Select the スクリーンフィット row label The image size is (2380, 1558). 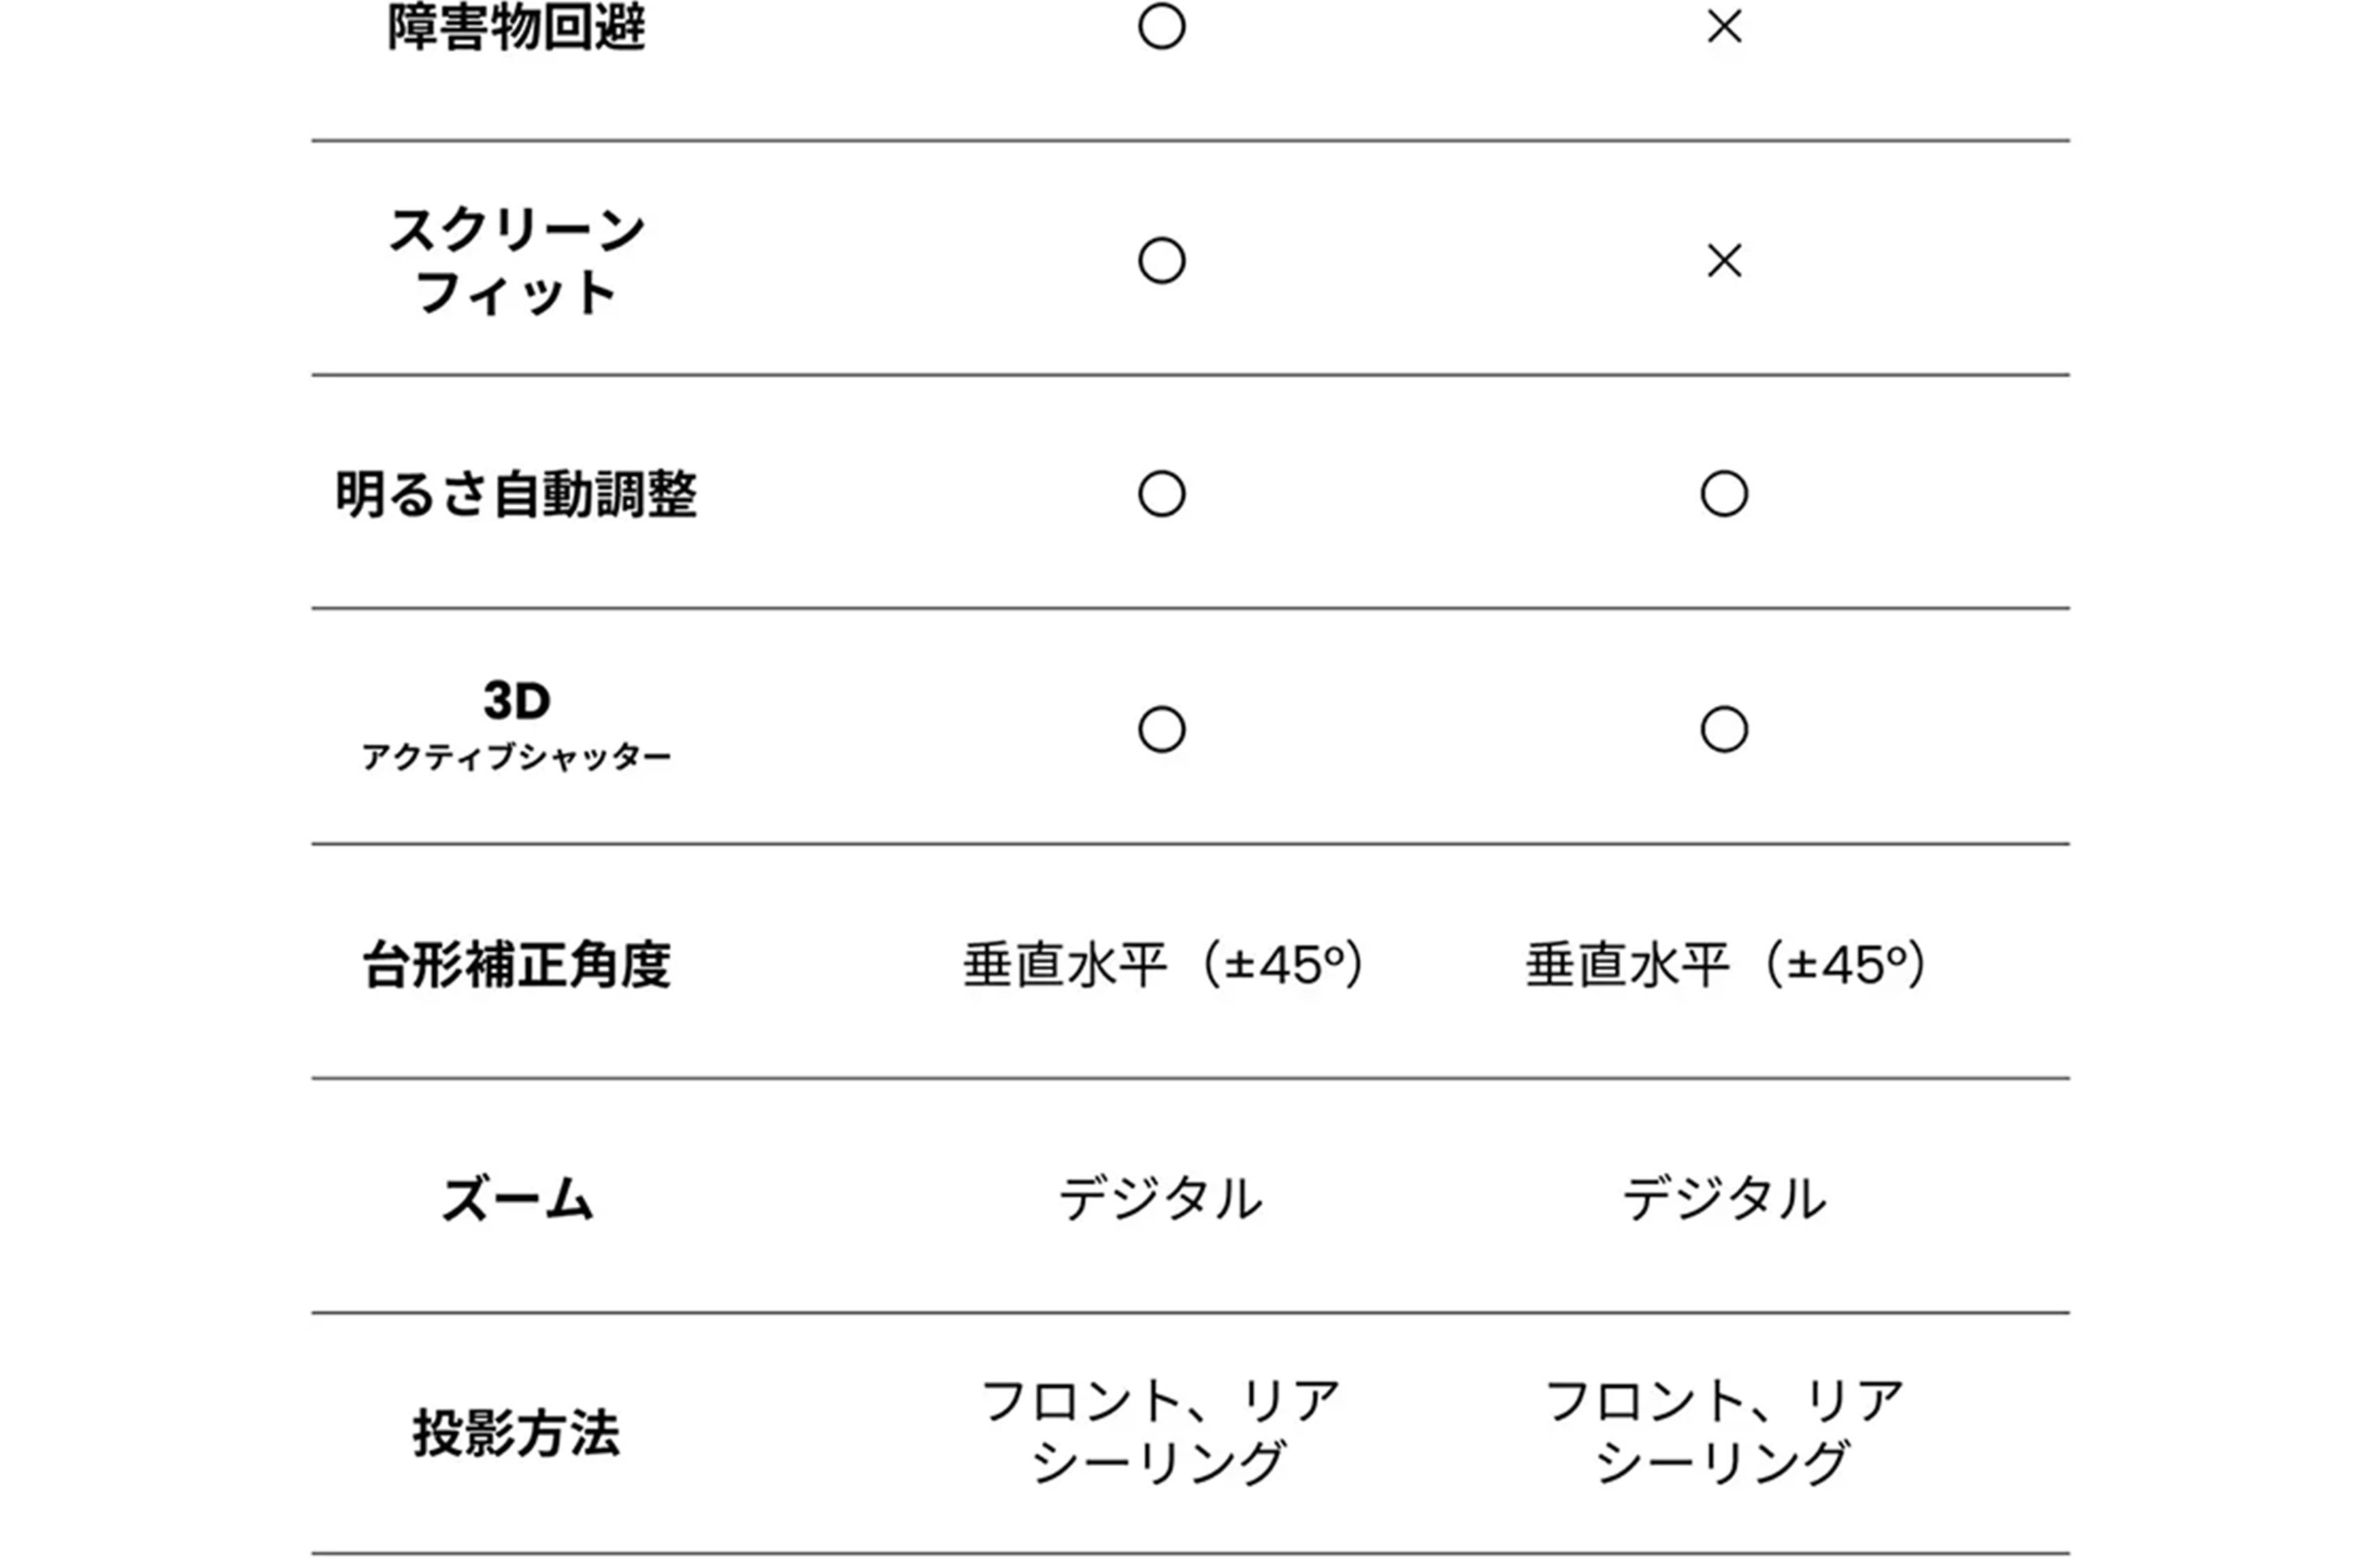[x=516, y=261]
